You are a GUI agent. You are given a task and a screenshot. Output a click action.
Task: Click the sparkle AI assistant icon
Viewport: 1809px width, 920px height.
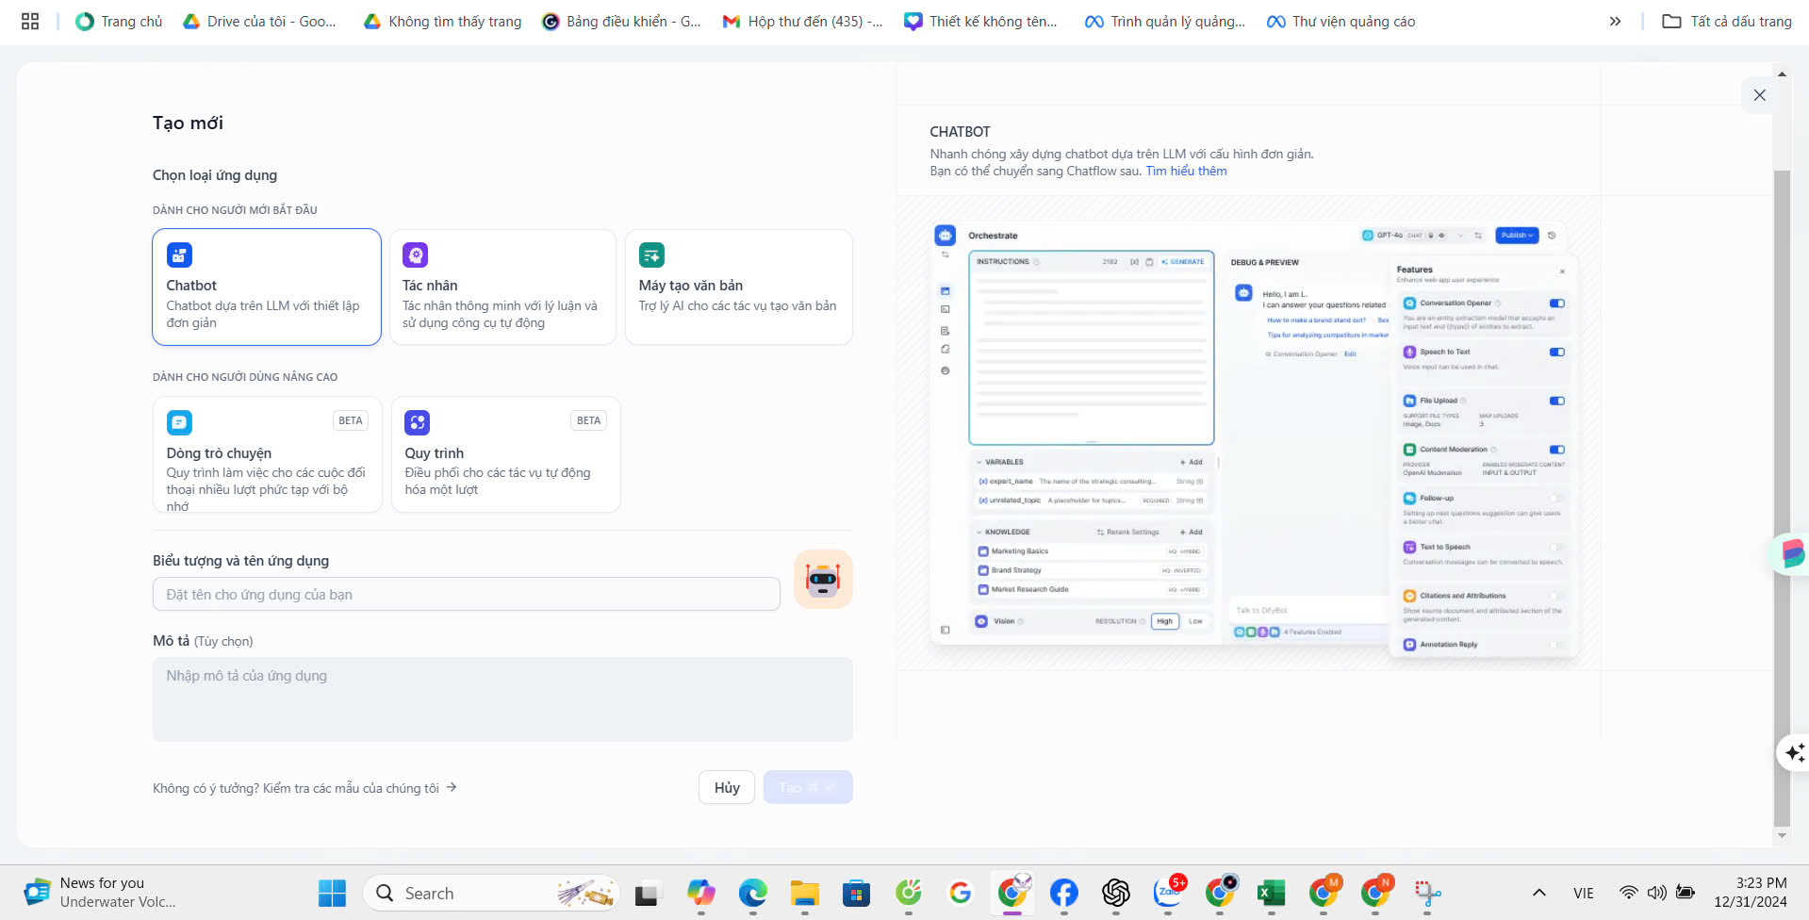point(1793,753)
